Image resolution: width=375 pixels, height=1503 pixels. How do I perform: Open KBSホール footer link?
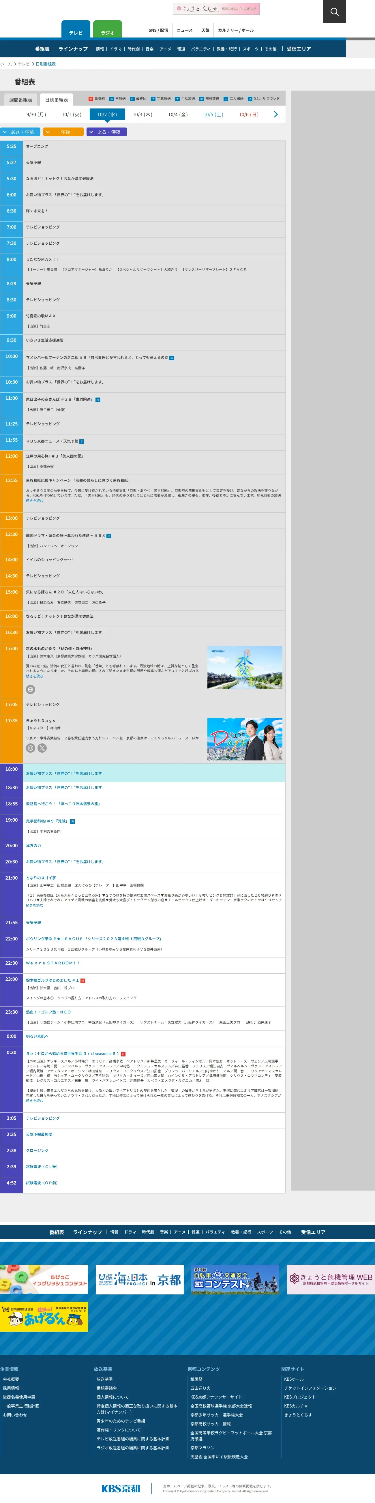tap(294, 1379)
